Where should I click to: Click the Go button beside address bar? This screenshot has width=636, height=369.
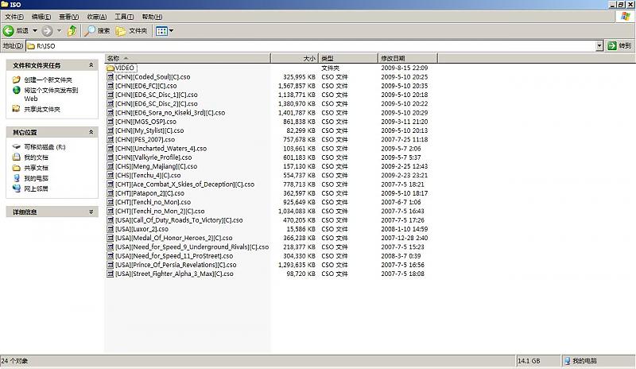point(619,46)
